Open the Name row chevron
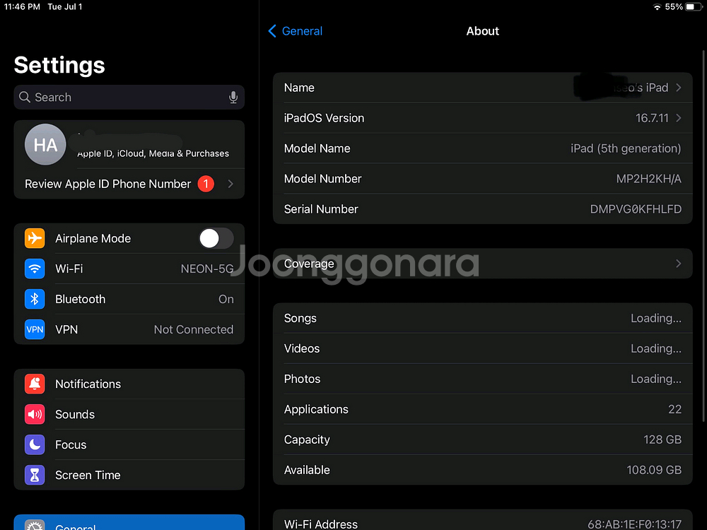The height and width of the screenshot is (530, 707). [679, 88]
